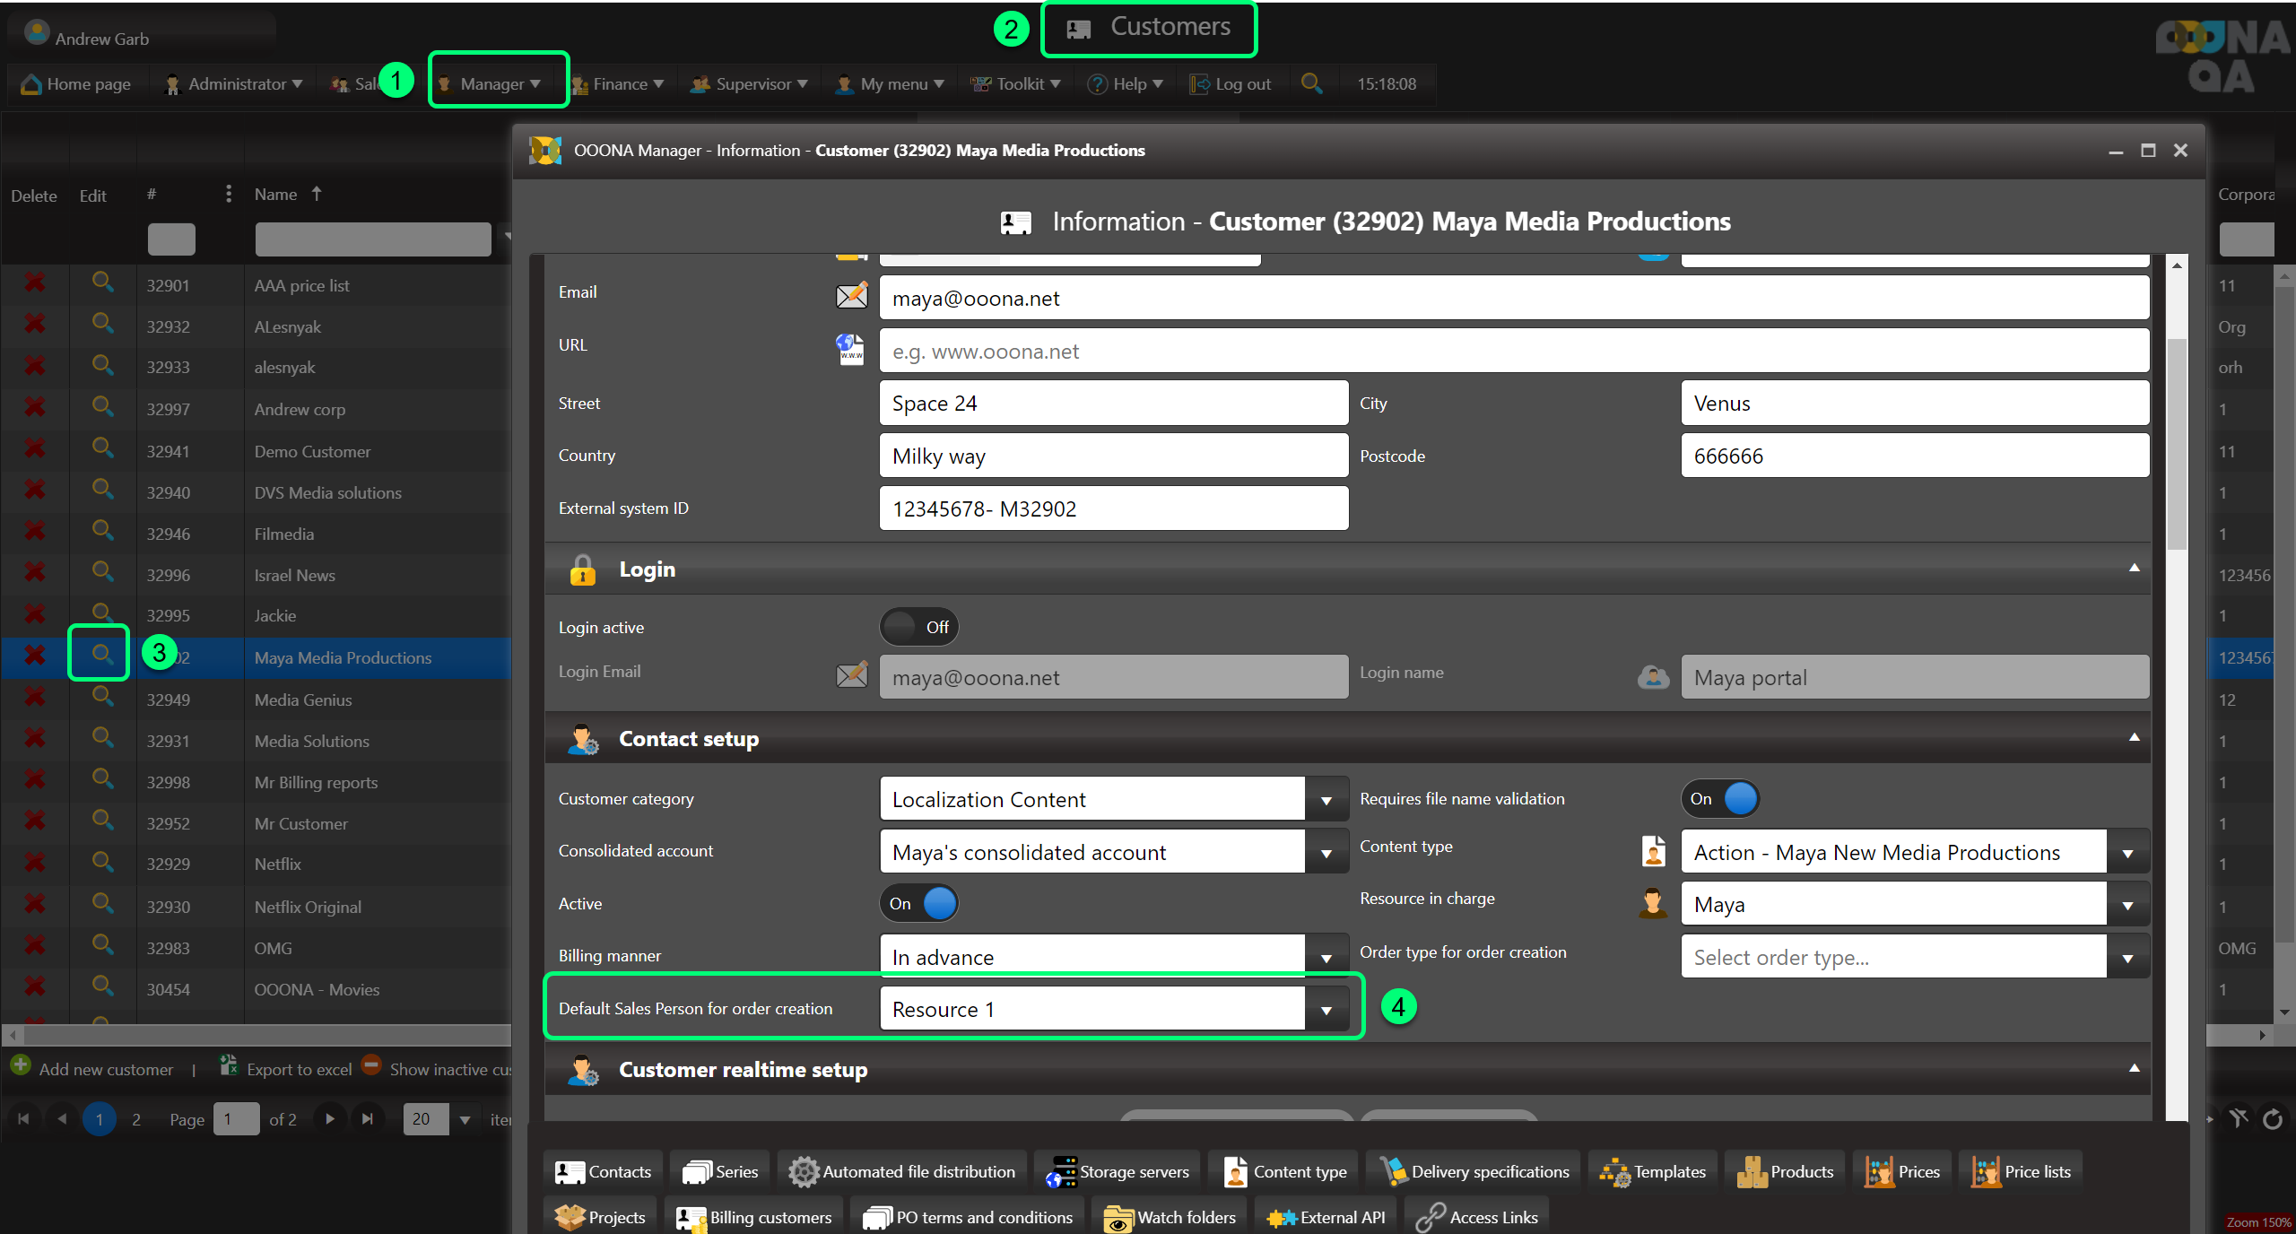2296x1234 pixels.
Task: Turn off Requires file name validation
Action: (x=1720, y=798)
